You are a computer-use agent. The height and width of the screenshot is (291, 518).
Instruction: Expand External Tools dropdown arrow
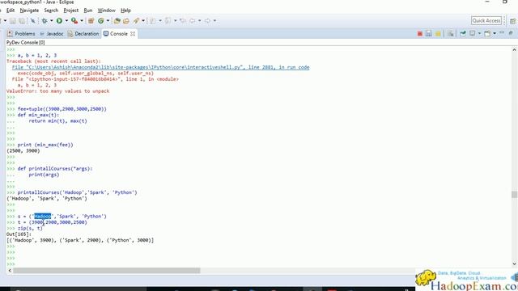click(82, 21)
